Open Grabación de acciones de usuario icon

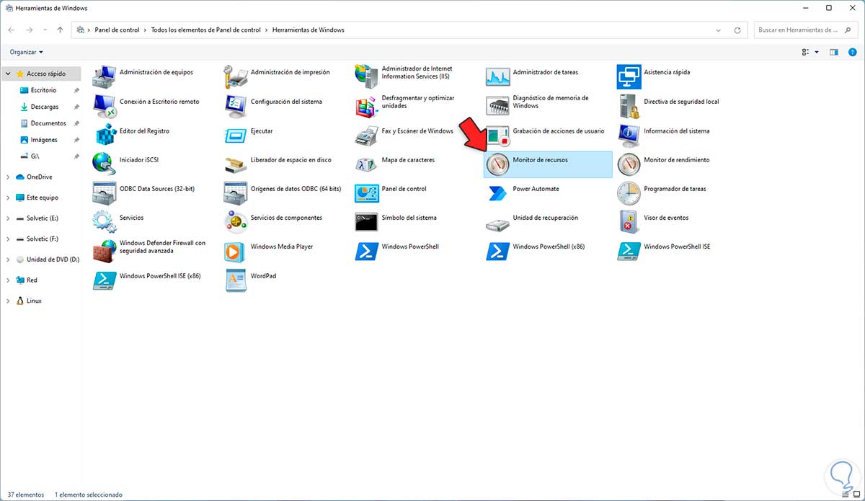(498, 135)
